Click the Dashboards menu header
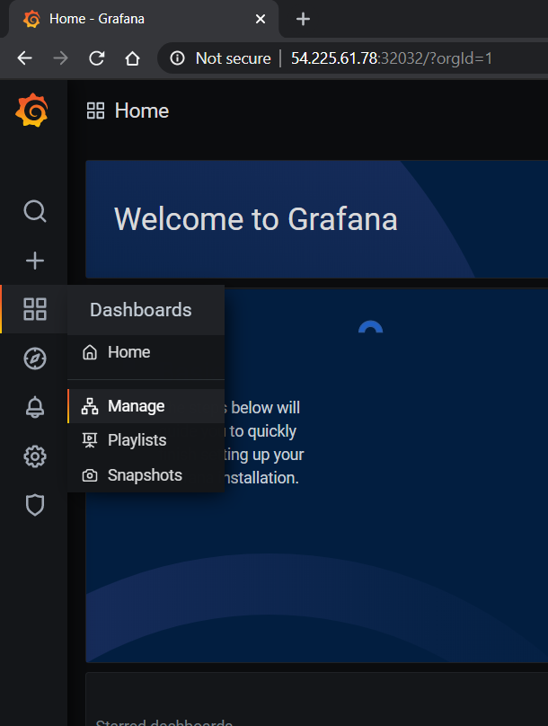The width and height of the screenshot is (548, 726). point(141,310)
